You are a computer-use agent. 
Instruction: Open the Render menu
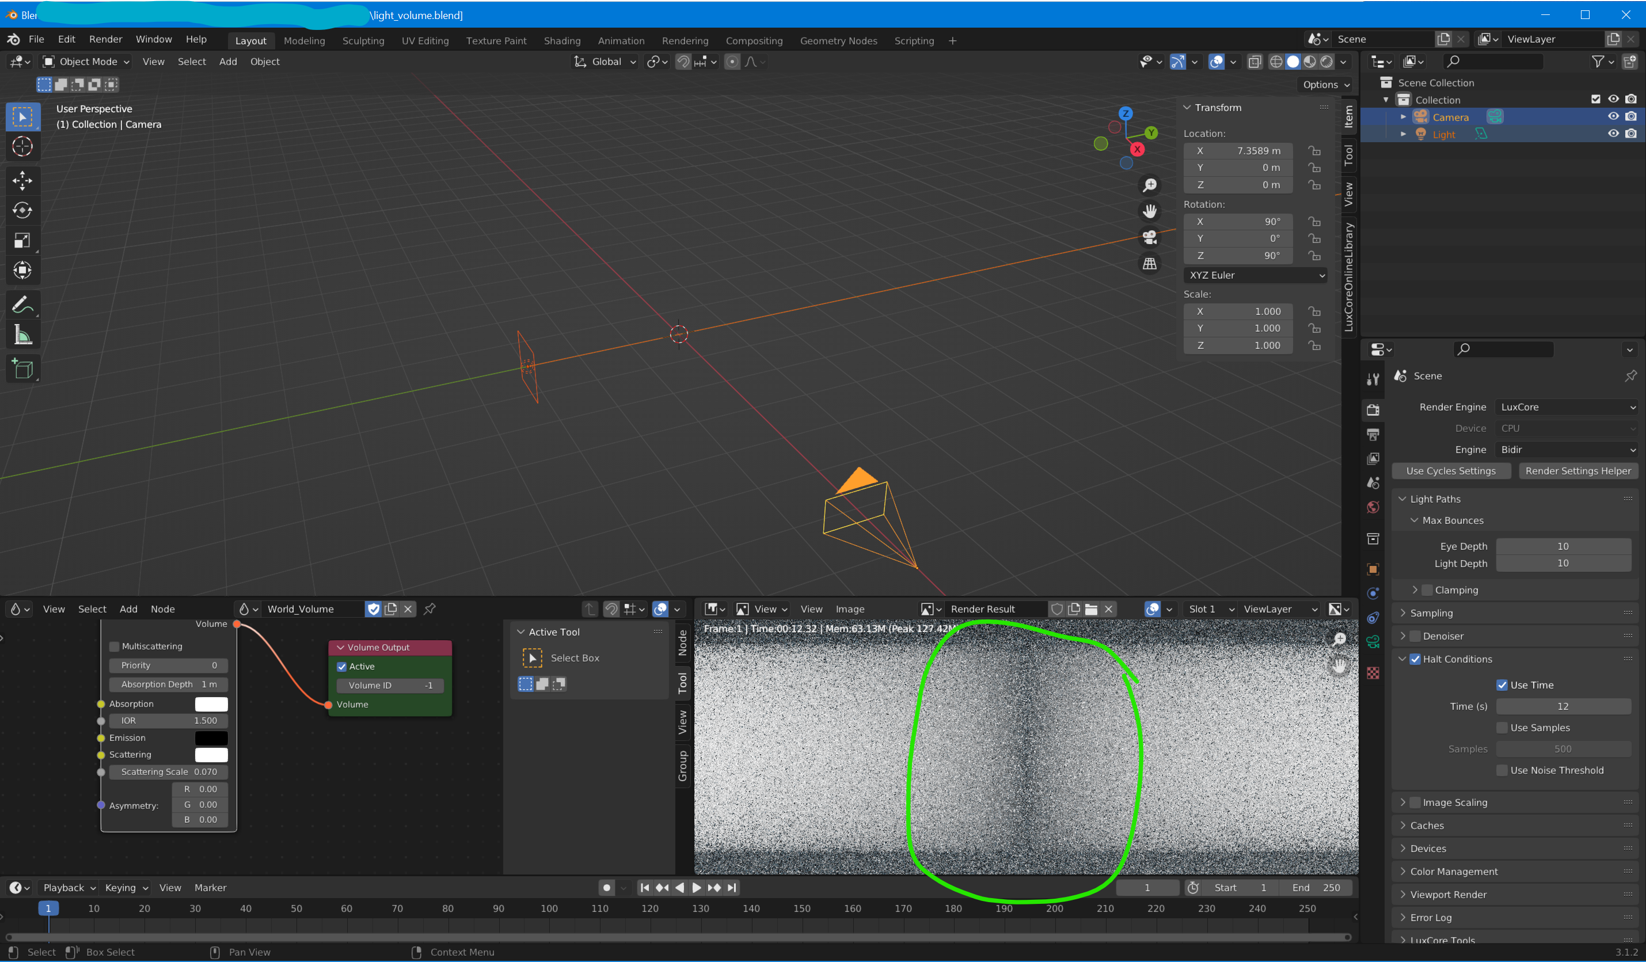[105, 39]
